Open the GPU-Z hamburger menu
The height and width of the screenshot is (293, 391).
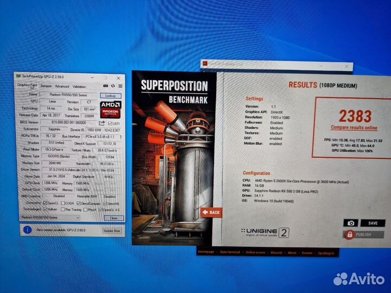click(120, 86)
